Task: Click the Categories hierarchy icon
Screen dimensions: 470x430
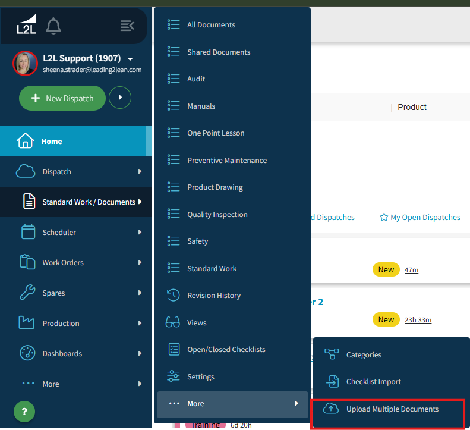Action: (332, 354)
